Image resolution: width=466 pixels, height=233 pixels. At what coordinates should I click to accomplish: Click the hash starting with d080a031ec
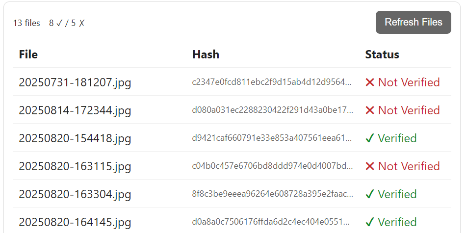pyautogui.click(x=272, y=110)
